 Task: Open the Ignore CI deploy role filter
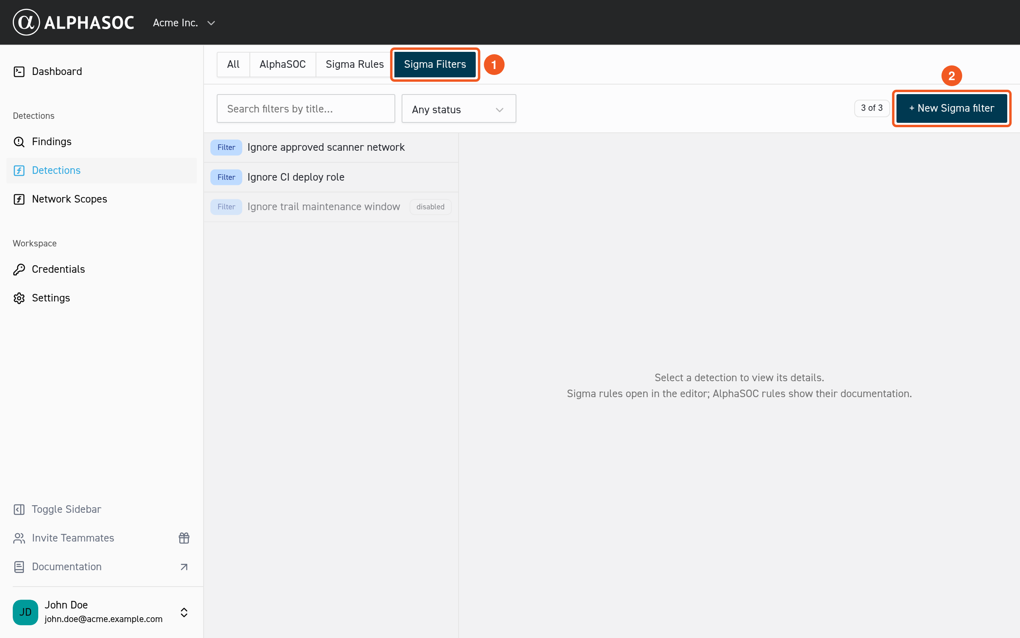pyautogui.click(x=331, y=177)
